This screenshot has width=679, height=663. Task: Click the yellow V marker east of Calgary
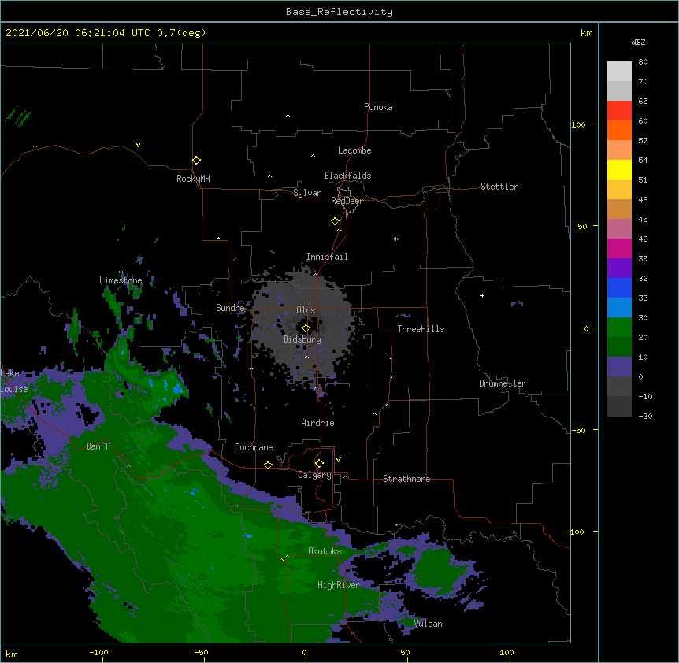[x=338, y=460]
